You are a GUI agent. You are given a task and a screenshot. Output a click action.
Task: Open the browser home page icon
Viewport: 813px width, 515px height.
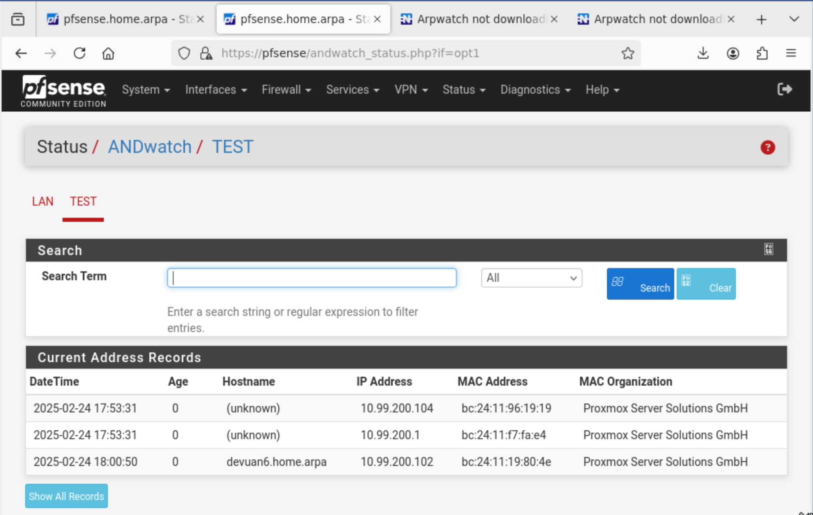pyautogui.click(x=108, y=53)
